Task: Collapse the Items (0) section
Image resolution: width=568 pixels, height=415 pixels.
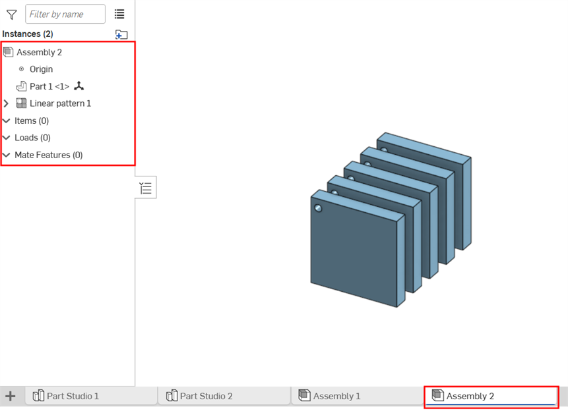Action: 7,121
